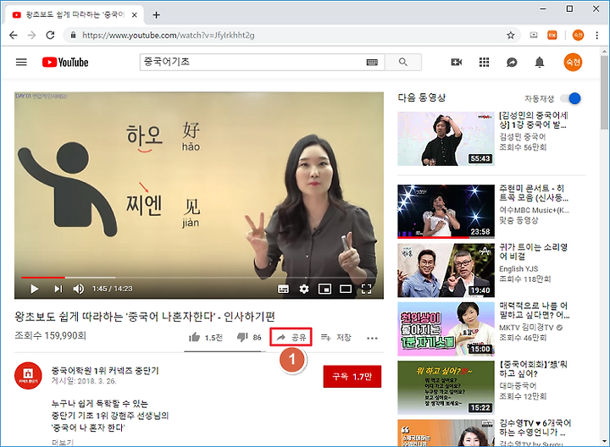
Task: Save the video with 저장 button
Action: pyautogui.click(x=336, y=338)
